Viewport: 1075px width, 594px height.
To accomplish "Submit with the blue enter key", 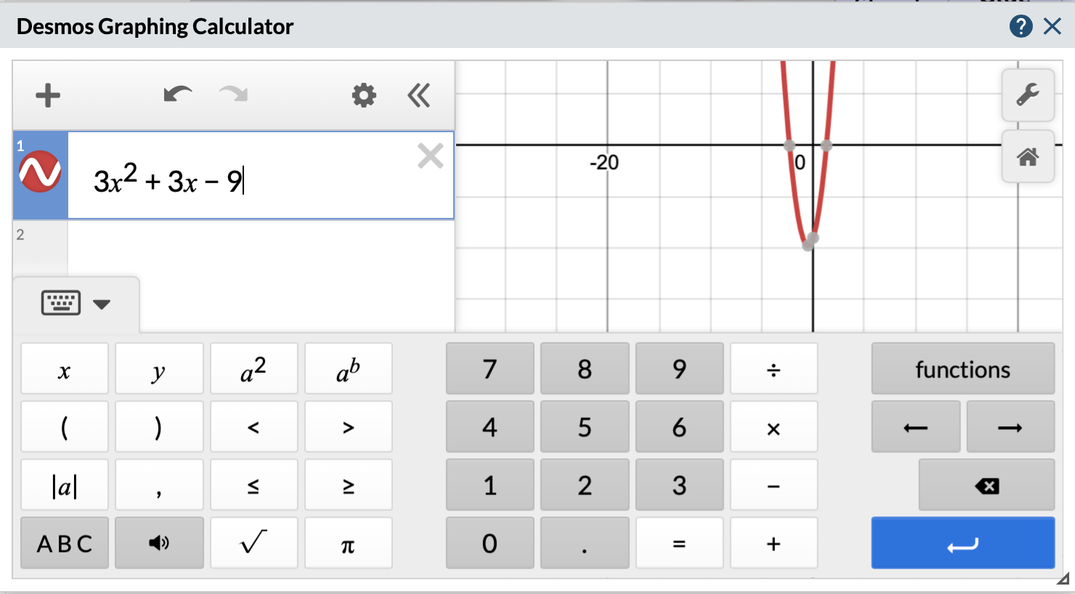I will coord(963,543).
